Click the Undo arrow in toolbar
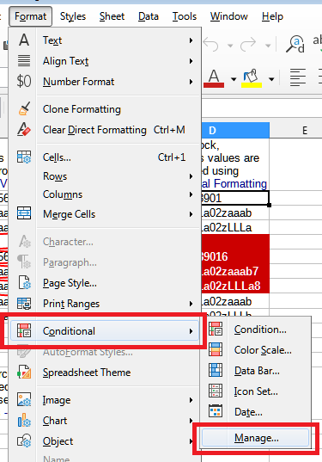Screen dimensions: 322x462 point(211,45)
